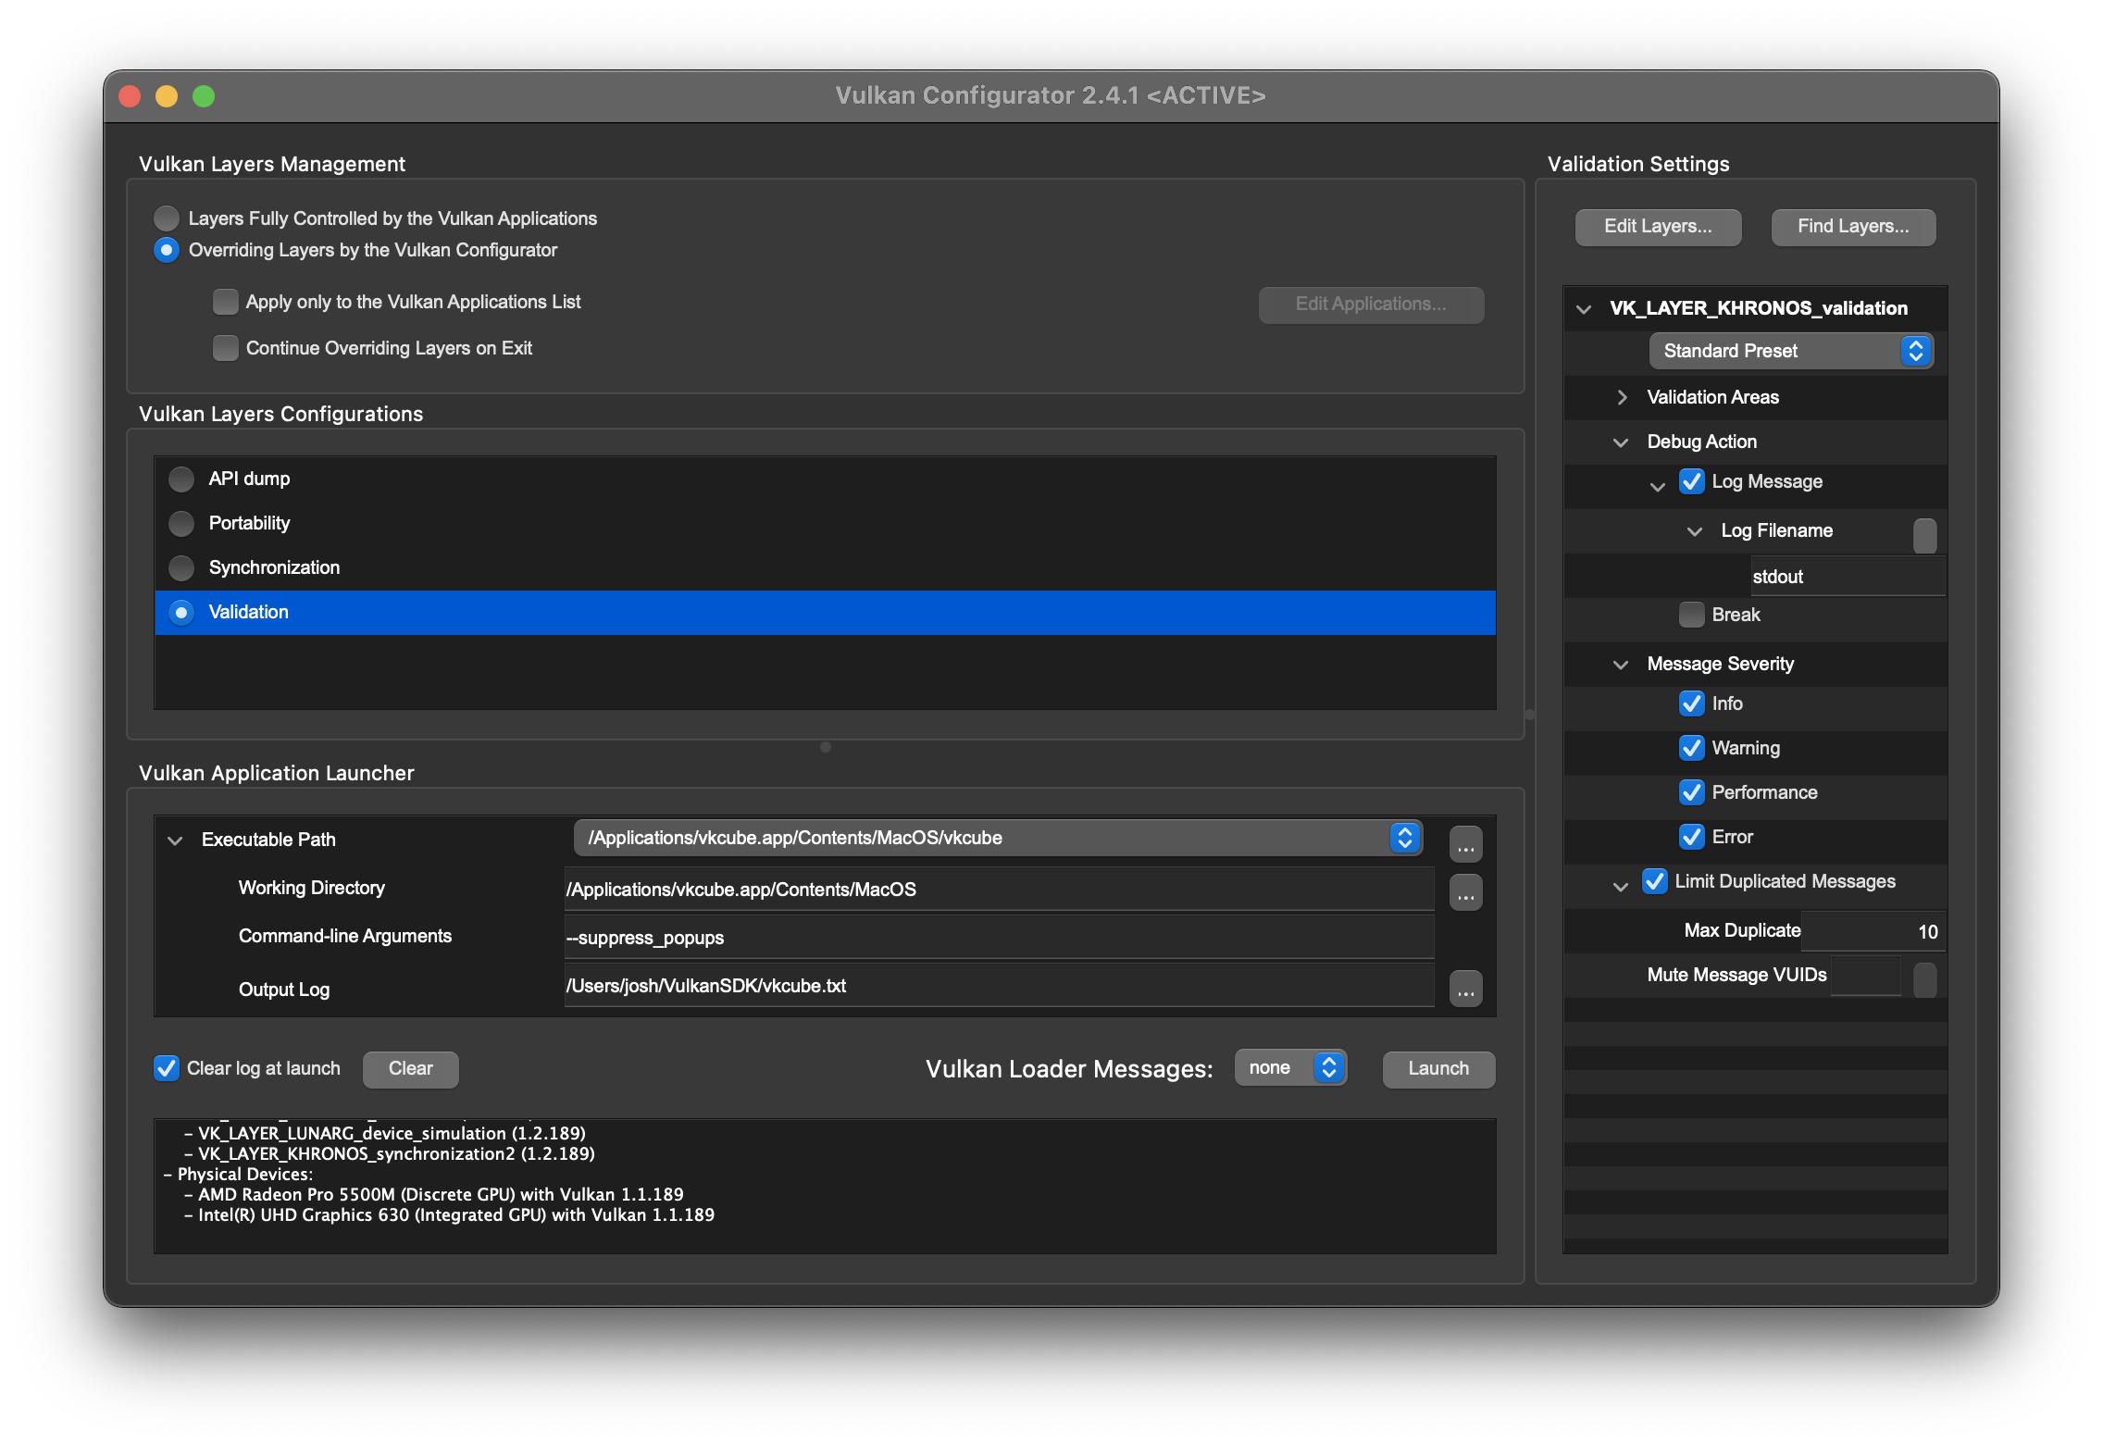Click the Command-line Arguments input field
Image resolution: width=2103 pixels, height=1444 pixels.
click(999, 938)
